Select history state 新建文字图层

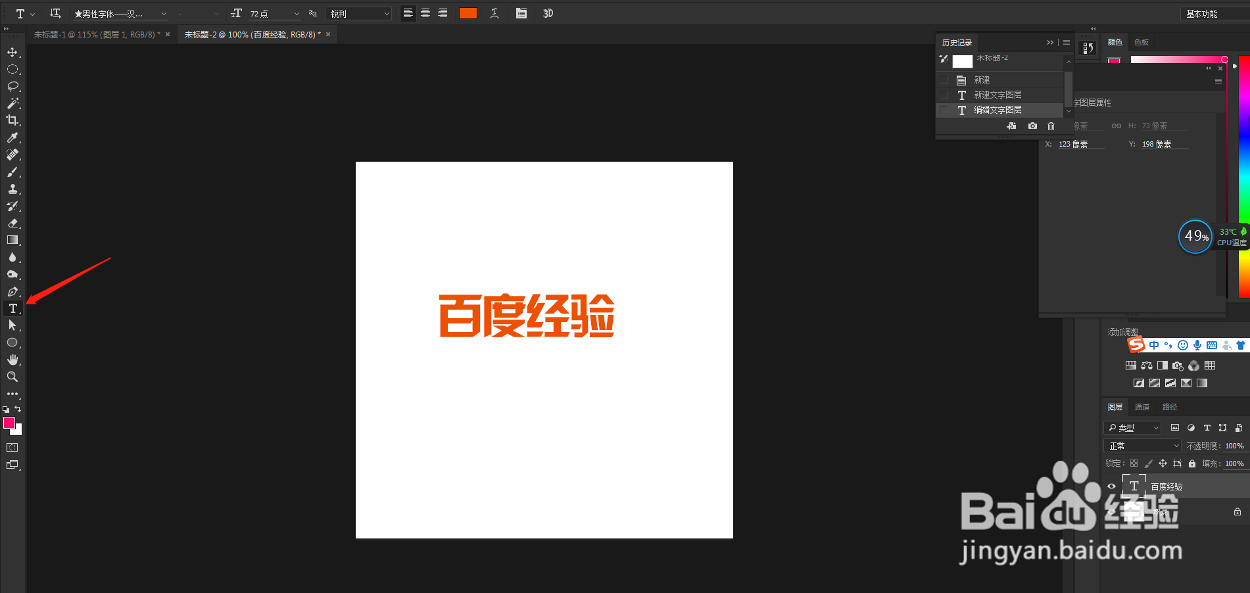(999, 95)
